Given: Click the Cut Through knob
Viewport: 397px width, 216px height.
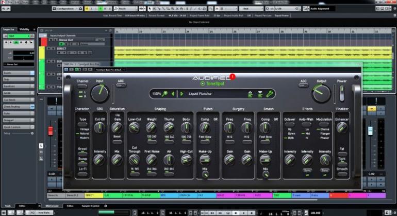Looking at the screenshot, I should [x=134, y=160].
